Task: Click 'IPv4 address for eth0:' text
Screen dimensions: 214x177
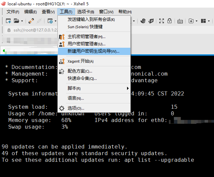Action: pos(131,120)
